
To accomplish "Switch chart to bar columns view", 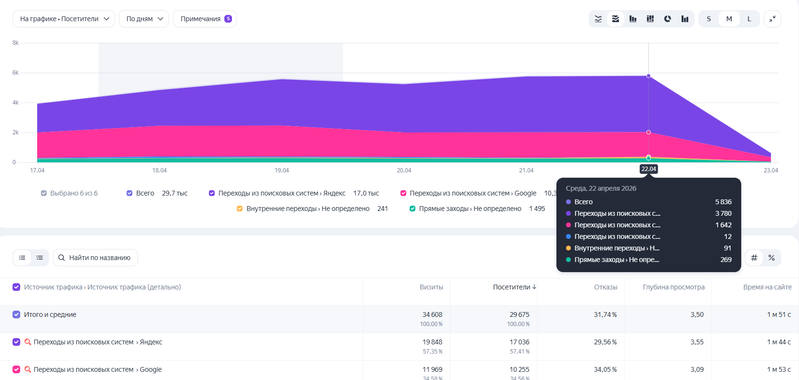I will point(633,19).
